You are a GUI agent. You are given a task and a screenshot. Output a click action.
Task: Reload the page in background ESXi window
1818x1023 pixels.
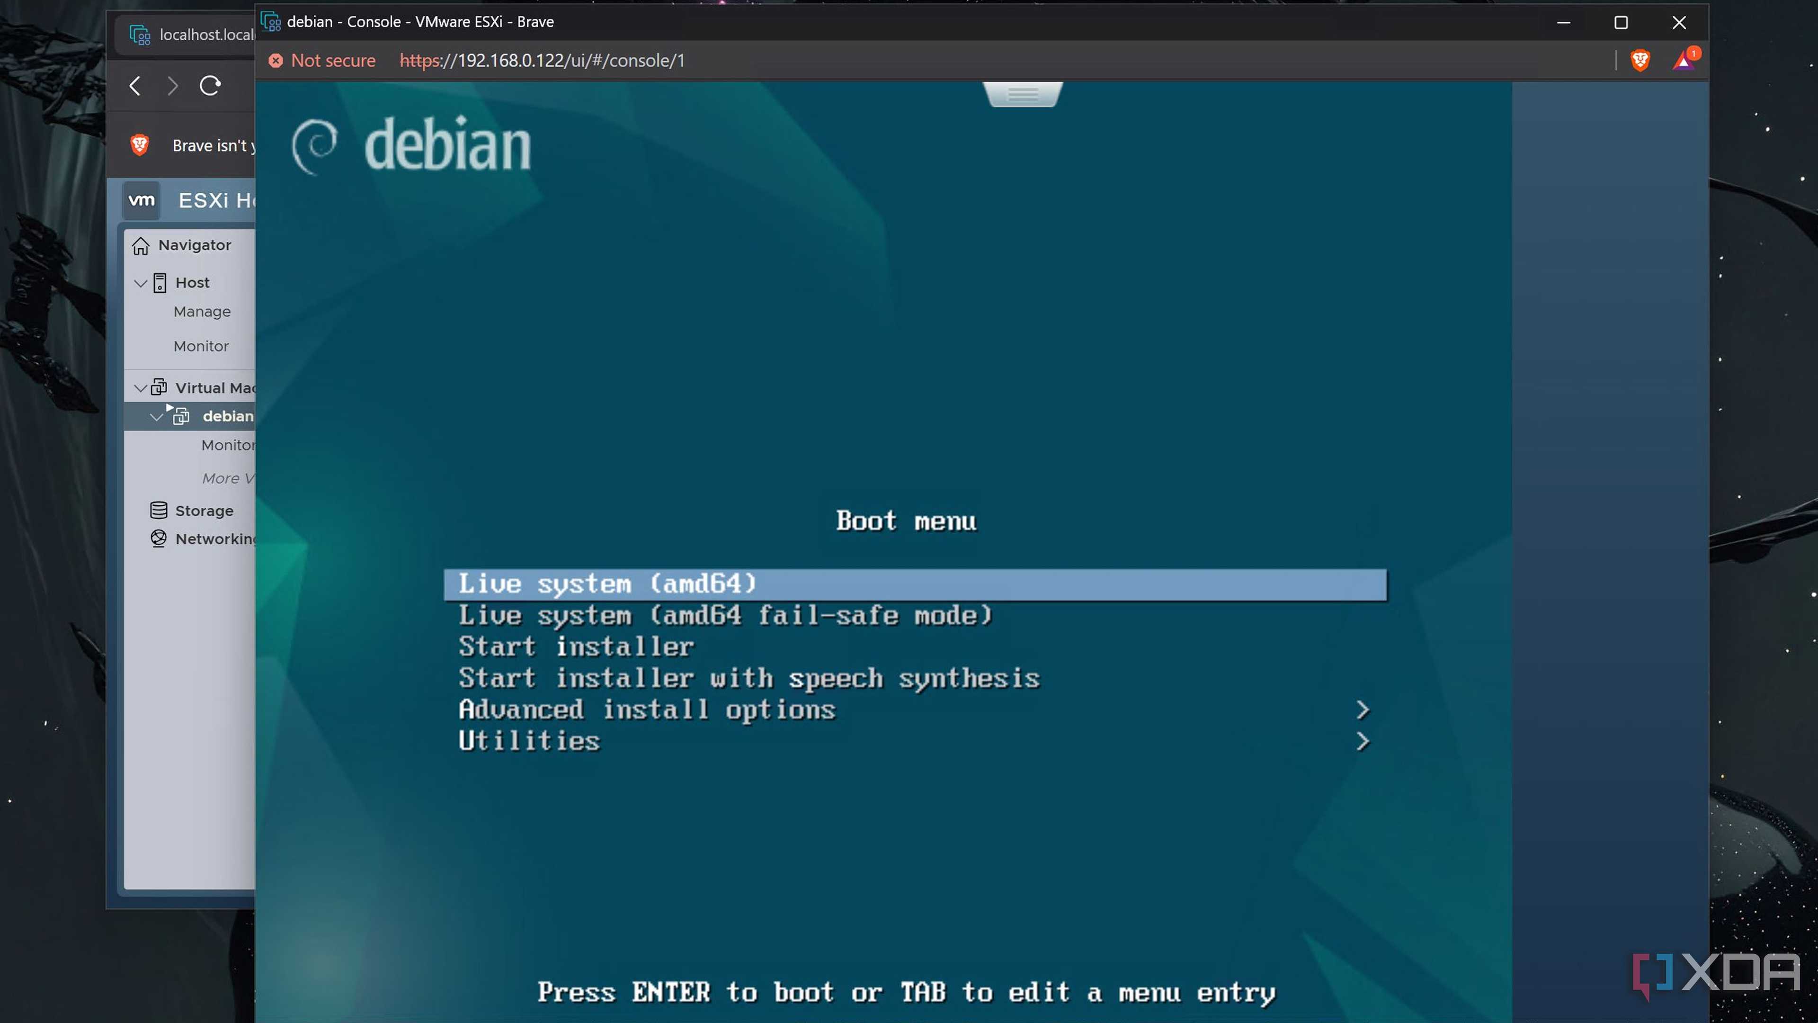coord(210,86)
